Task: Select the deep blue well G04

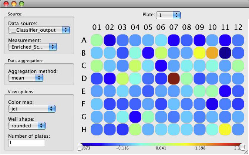Action: (x=135, y=116)
